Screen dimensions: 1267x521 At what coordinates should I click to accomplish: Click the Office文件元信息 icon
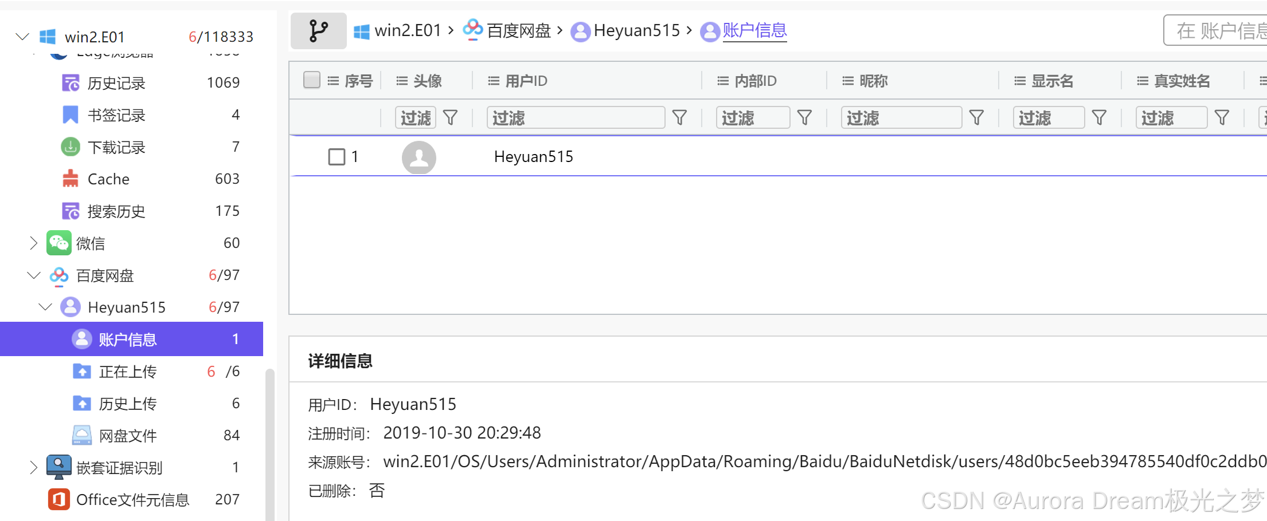[59, 499]
